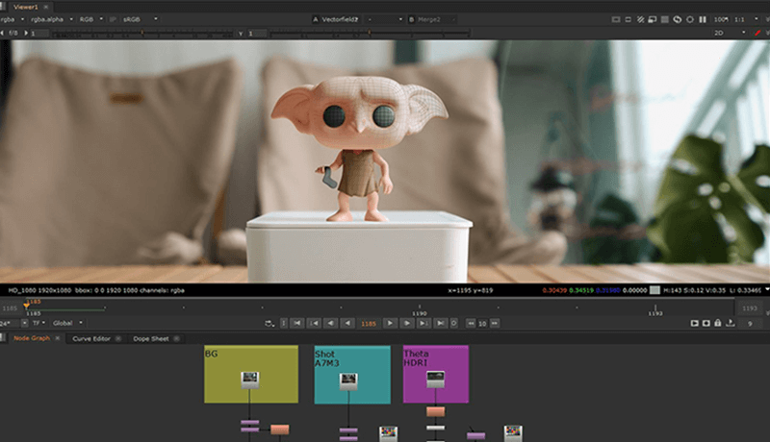Toggle the viewer lock padlock icon

(x=718, y=323)
